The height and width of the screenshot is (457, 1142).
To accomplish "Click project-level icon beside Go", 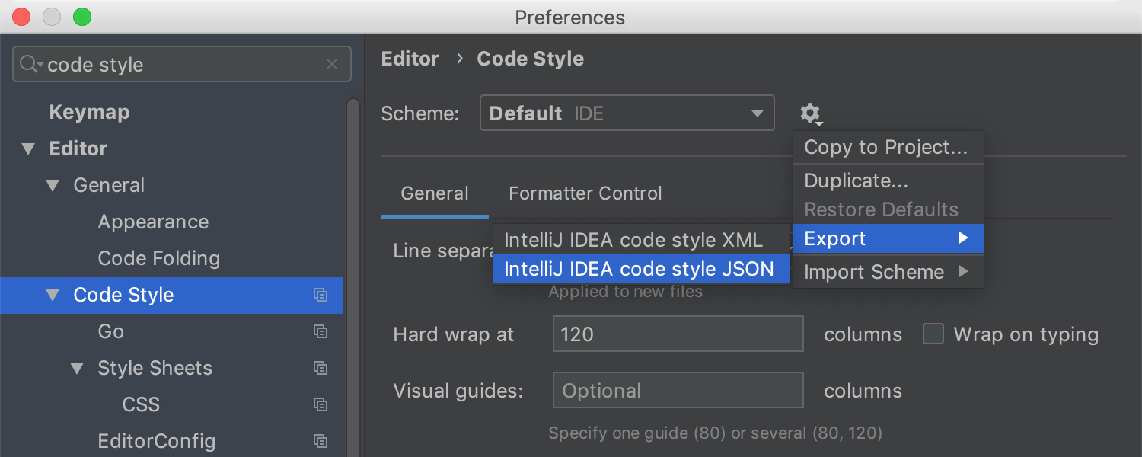I will click(321, 332).
